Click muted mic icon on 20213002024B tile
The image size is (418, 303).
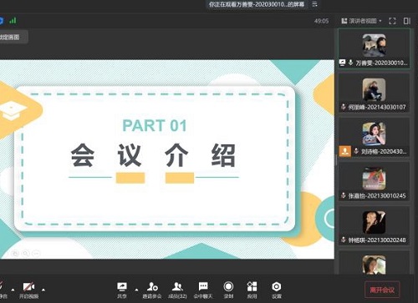(344, 240)
